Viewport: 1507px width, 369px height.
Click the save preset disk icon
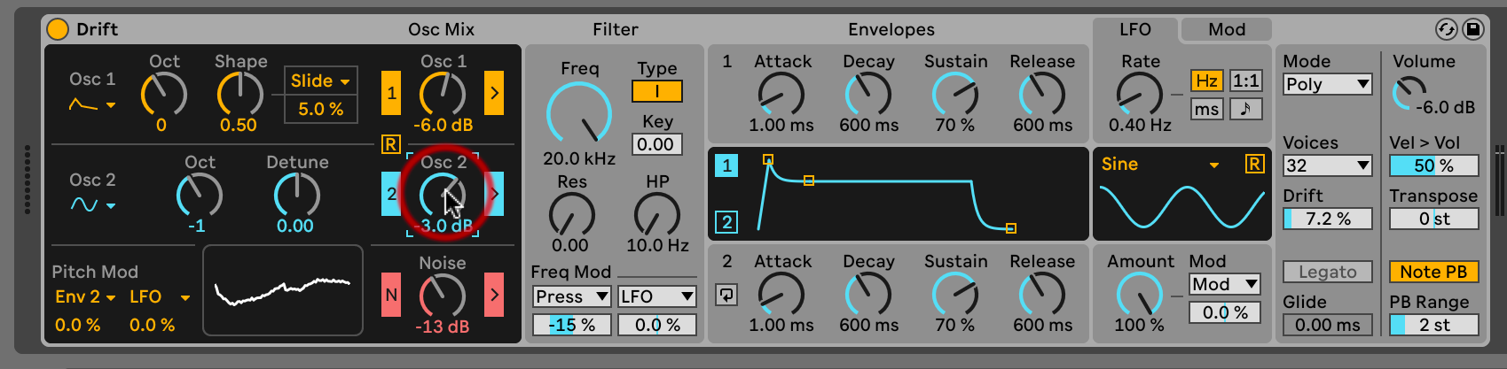tap(1472, 29)
